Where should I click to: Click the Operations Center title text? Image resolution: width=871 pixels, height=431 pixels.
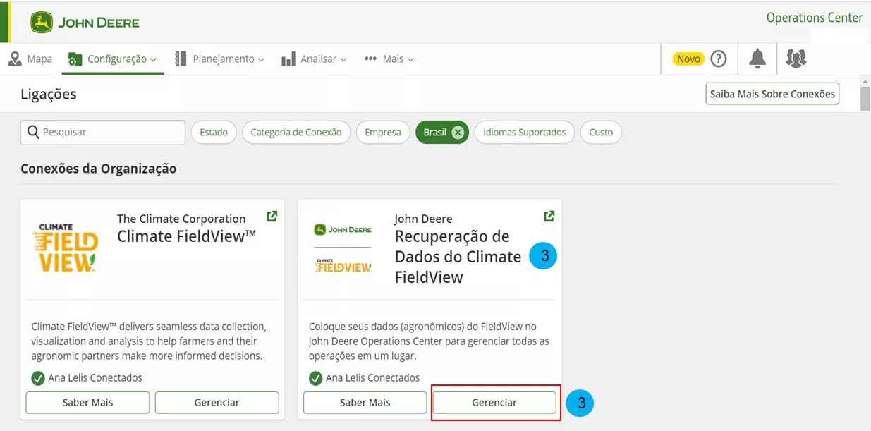tap(815, 18)
